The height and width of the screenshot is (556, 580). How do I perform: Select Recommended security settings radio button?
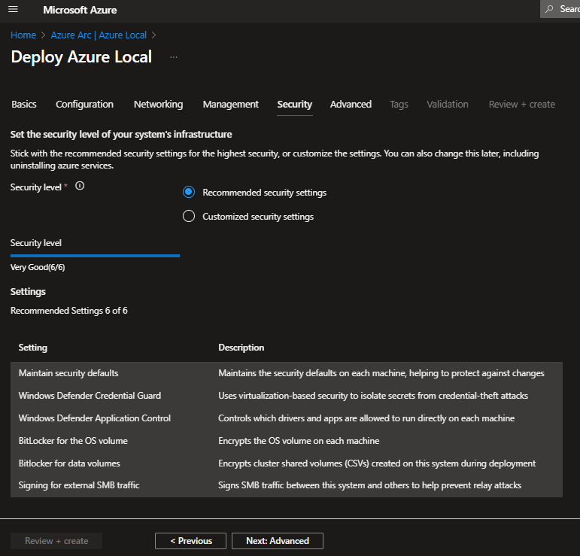click(x=189, y=192)
